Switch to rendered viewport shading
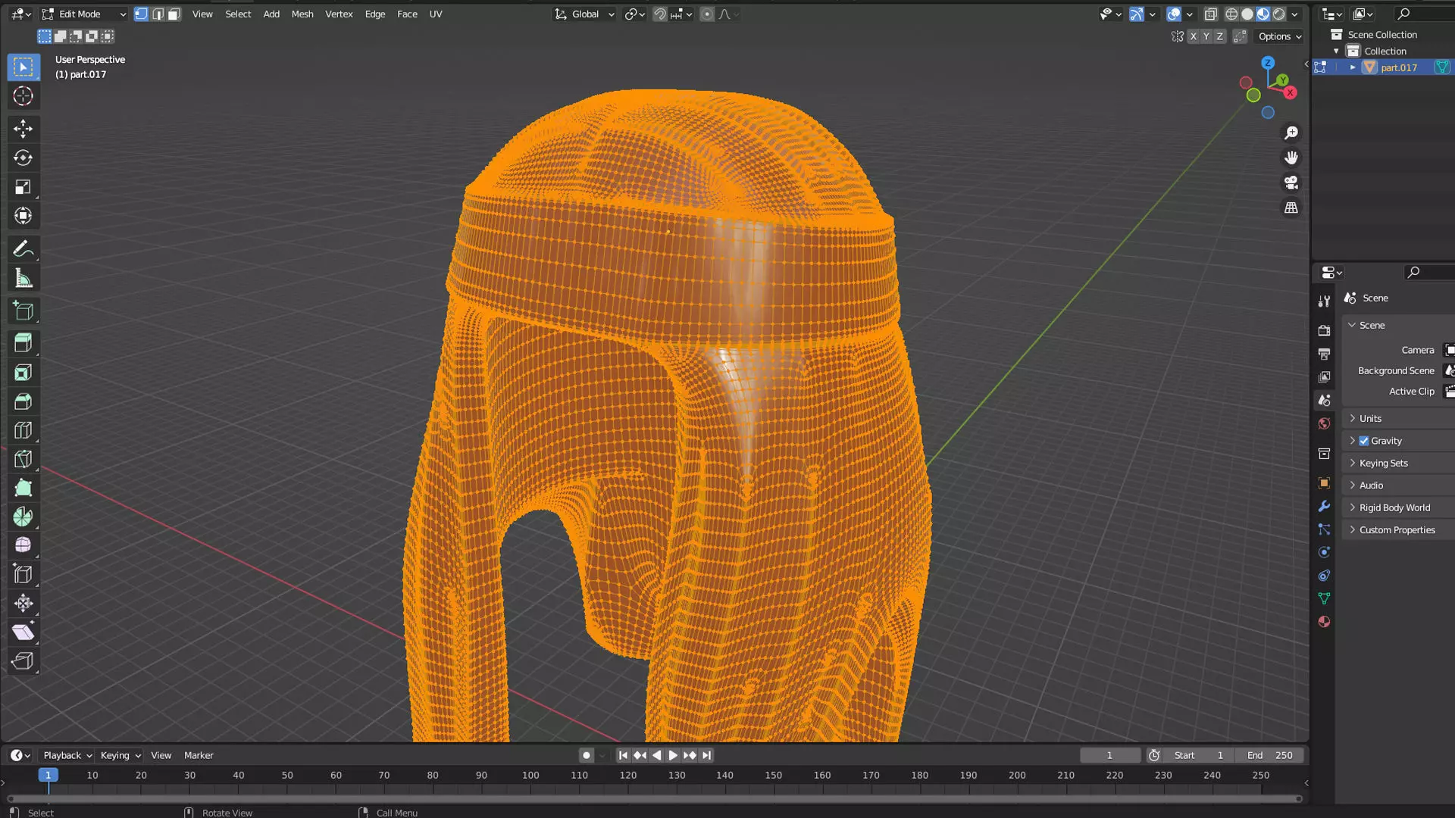1455x818 pixels. tap(1279, 14)
